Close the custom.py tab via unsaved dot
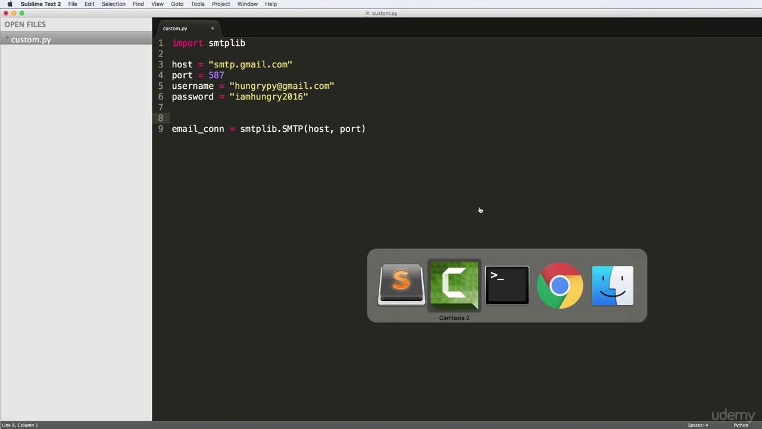 213,28
